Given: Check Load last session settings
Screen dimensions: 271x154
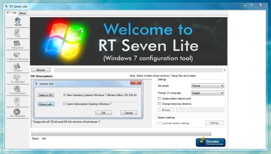Looking at the screenshot, I should 159,123.
